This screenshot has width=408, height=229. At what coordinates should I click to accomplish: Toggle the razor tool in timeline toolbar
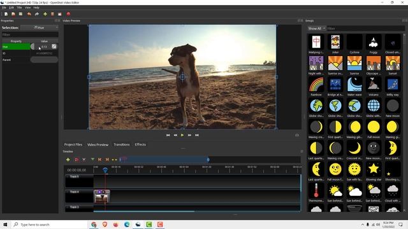pyautogui.click(x=84, y=160)
